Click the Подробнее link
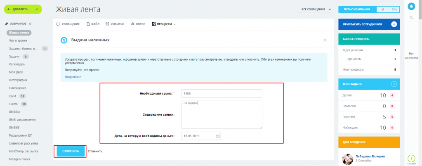422x166 pixels. [x=73, y=77]
